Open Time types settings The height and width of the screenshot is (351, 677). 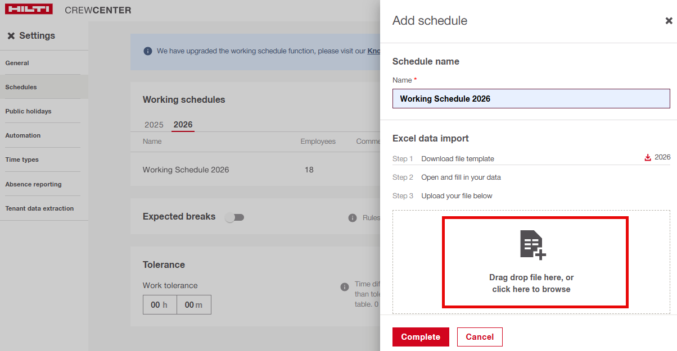pyautogui.click(x=22, y=159)
